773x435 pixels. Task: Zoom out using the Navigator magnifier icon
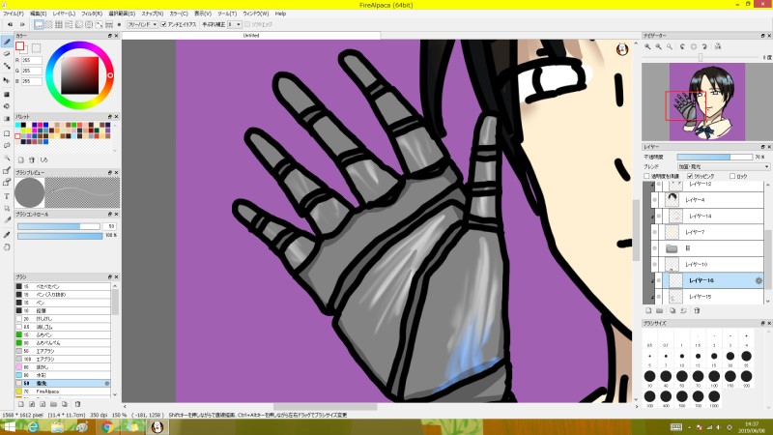tap(659, 46)
